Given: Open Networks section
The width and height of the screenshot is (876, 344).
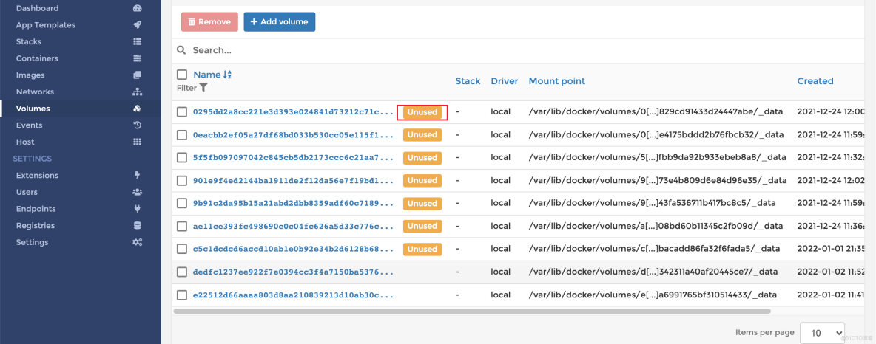Looking at the screenshot, I should point(36,92).
